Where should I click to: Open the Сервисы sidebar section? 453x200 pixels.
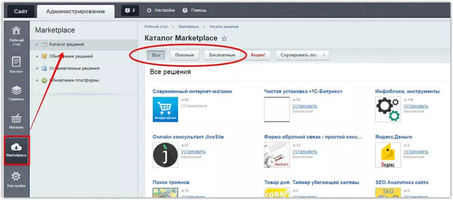point(17,93)
